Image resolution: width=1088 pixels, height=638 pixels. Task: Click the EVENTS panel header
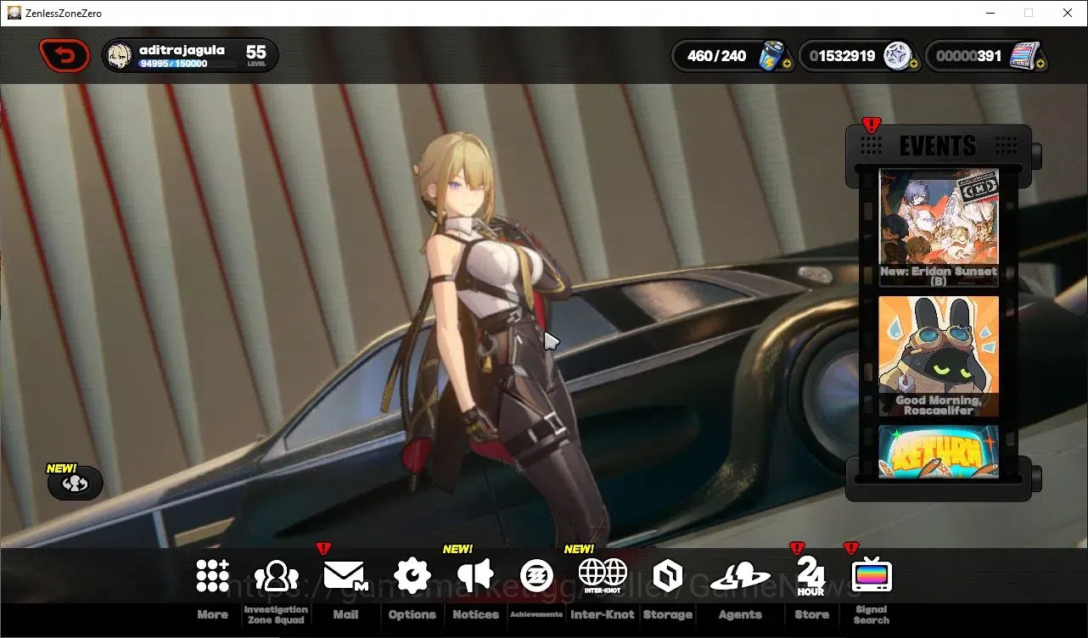(x=938, y=146)
